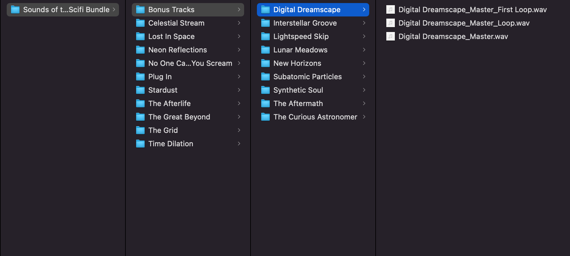Viewport: 570px width, 256px height.
Task: Open the Lost In Space folder
Action: pyautogui.click(x=171, y=37)
